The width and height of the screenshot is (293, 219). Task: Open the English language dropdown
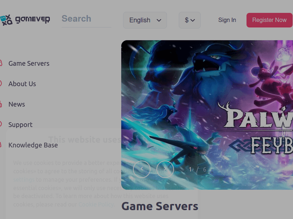coord(145,20)
